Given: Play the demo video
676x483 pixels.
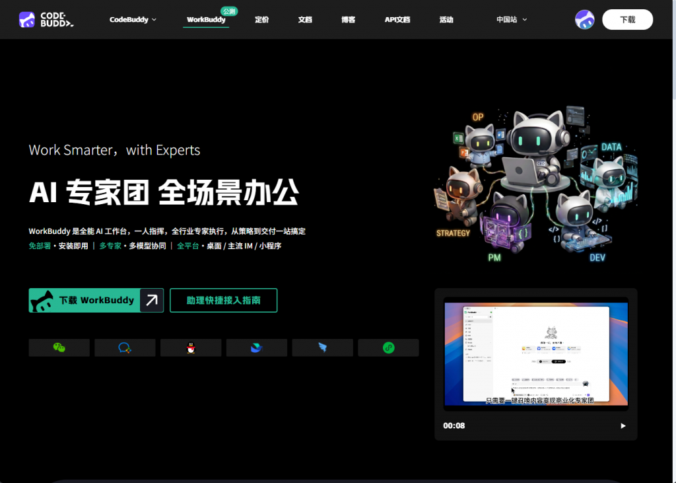Looking at the screenshot, I should click(623, 426).
